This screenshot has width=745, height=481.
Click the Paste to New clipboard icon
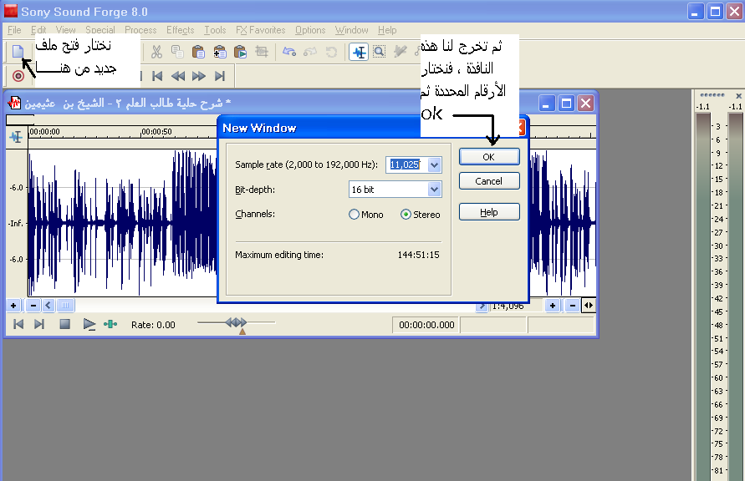[241, 52]
